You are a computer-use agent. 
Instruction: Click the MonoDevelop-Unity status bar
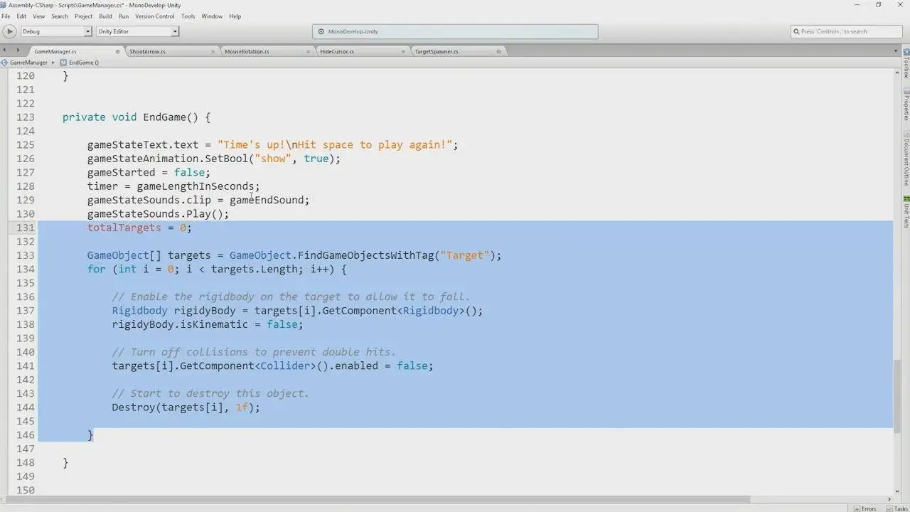(455, 31)
